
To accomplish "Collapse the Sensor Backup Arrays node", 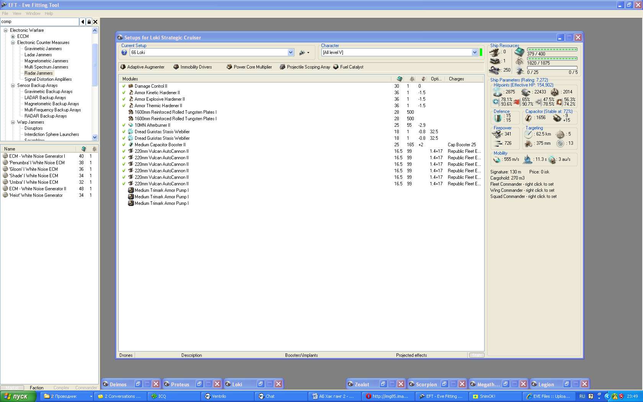I will (13, 85).
